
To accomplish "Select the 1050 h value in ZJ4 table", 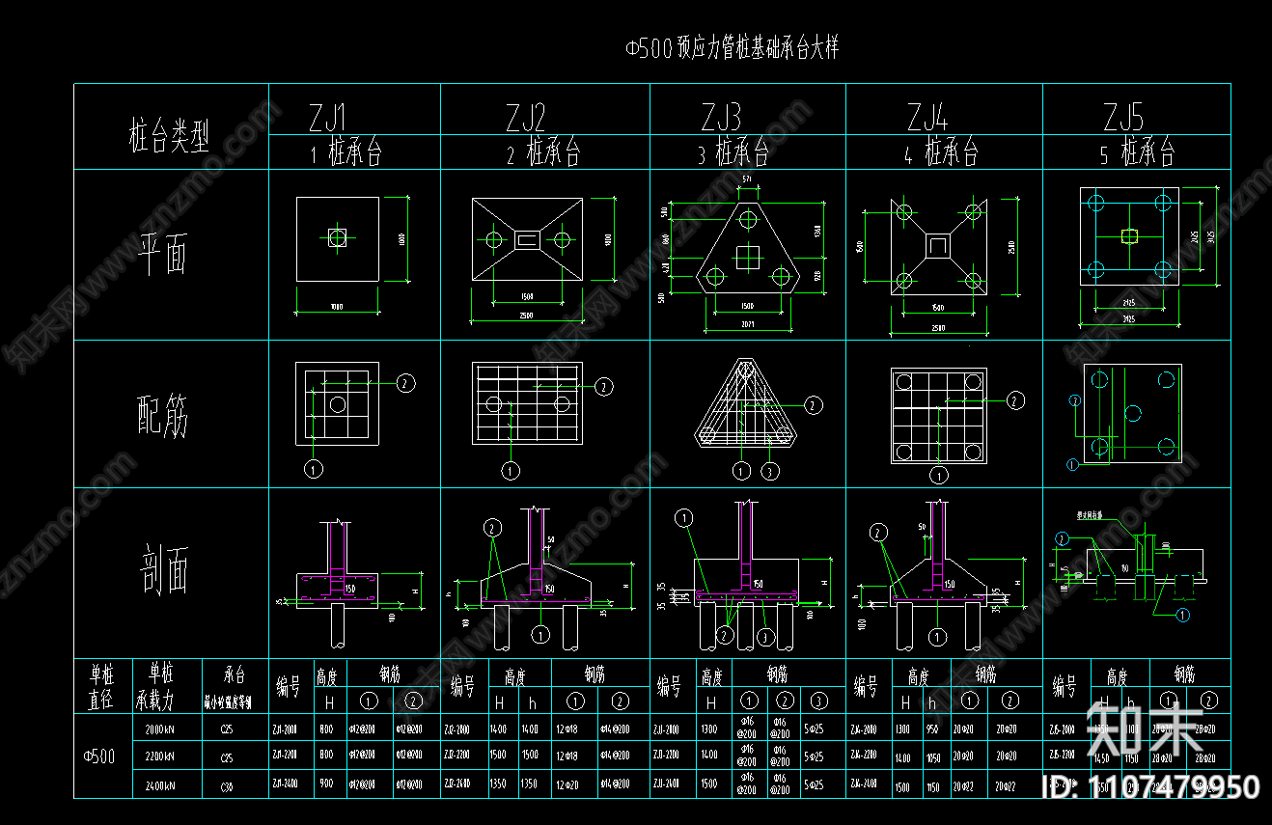I will click(931, 757).
